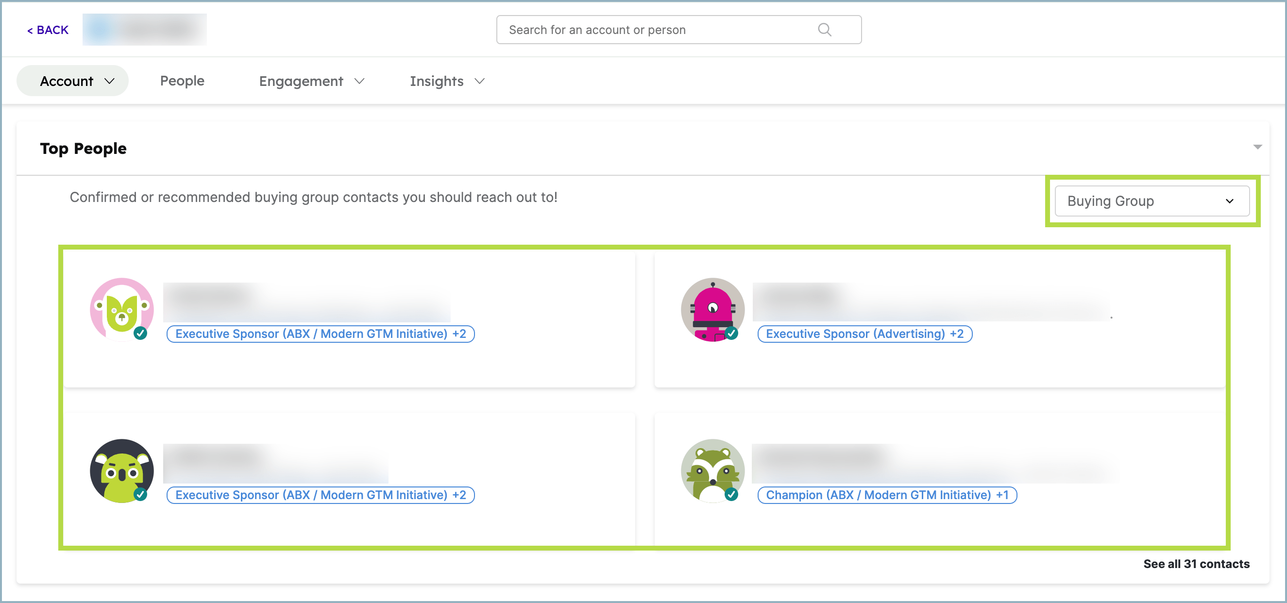Open the Buying Group dropdown
This screenshot has width=1287, height=603.
(x=1152, y=201)
